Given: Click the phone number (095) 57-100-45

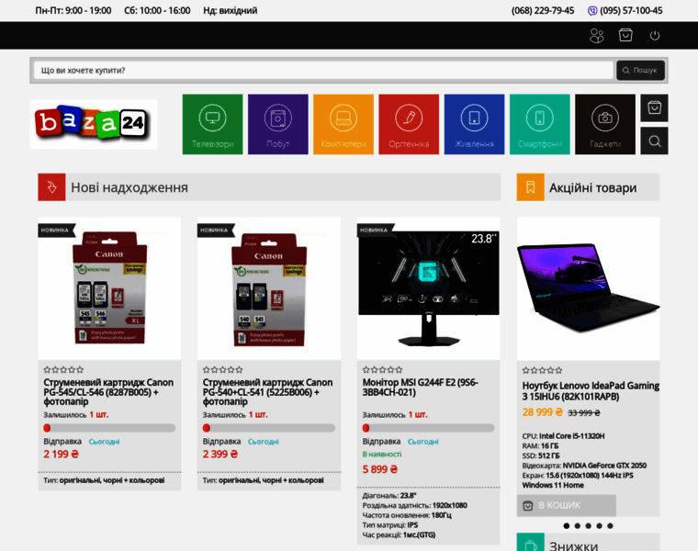Looking at the screenshot, I should pyautogui.click(x=631, y=11).
